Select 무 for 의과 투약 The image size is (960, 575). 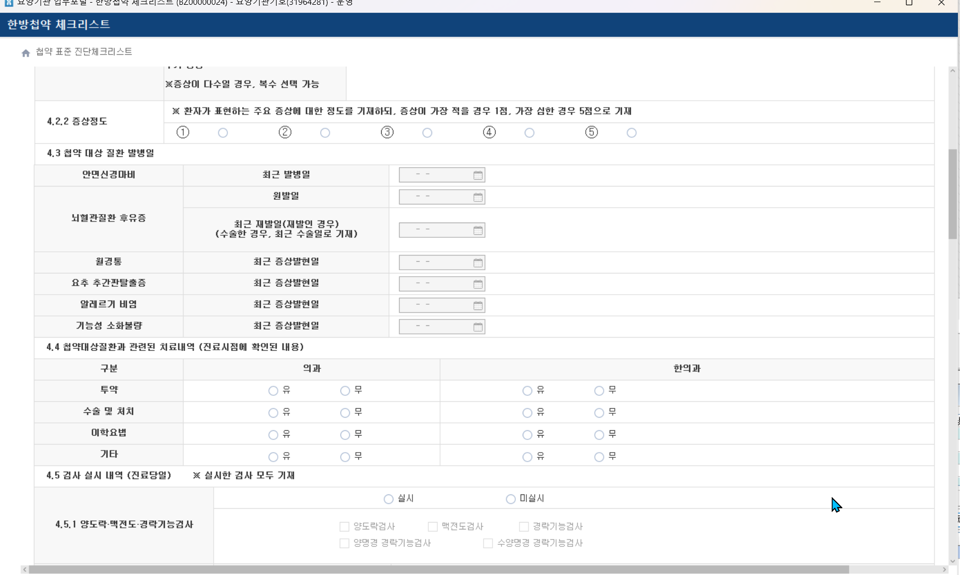345,391
